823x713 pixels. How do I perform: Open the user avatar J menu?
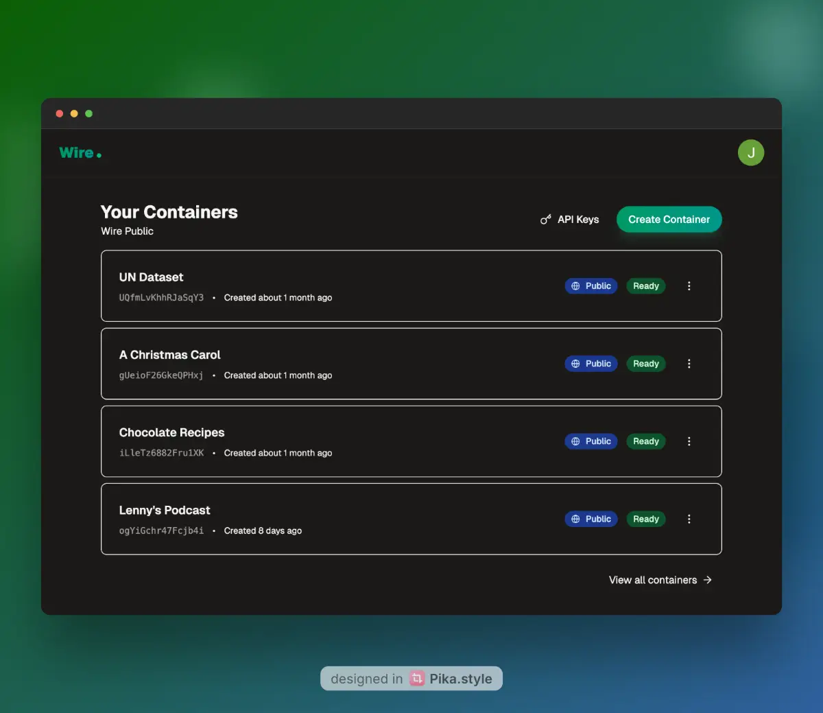coord(750,152)
